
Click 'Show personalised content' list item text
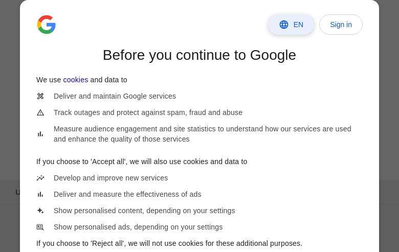(x=144, y=211)
